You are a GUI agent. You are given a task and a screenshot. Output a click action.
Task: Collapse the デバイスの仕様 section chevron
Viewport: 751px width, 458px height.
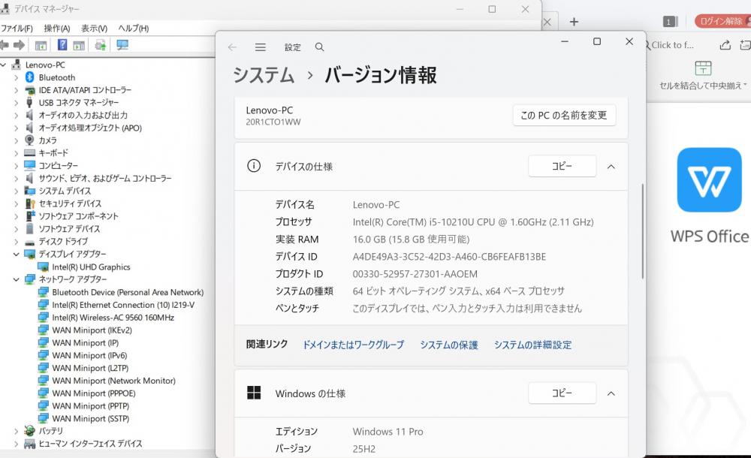[611, 166]
